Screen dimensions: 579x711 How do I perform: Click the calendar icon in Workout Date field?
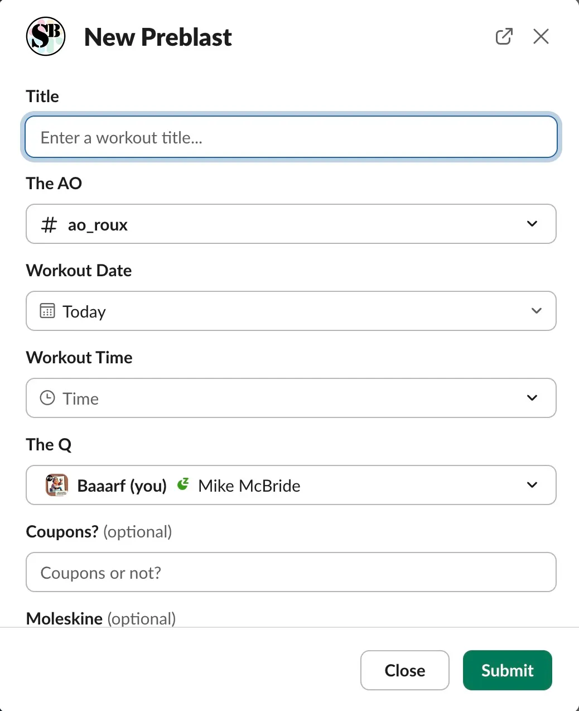pyautogui.click(x=47, y=311)
